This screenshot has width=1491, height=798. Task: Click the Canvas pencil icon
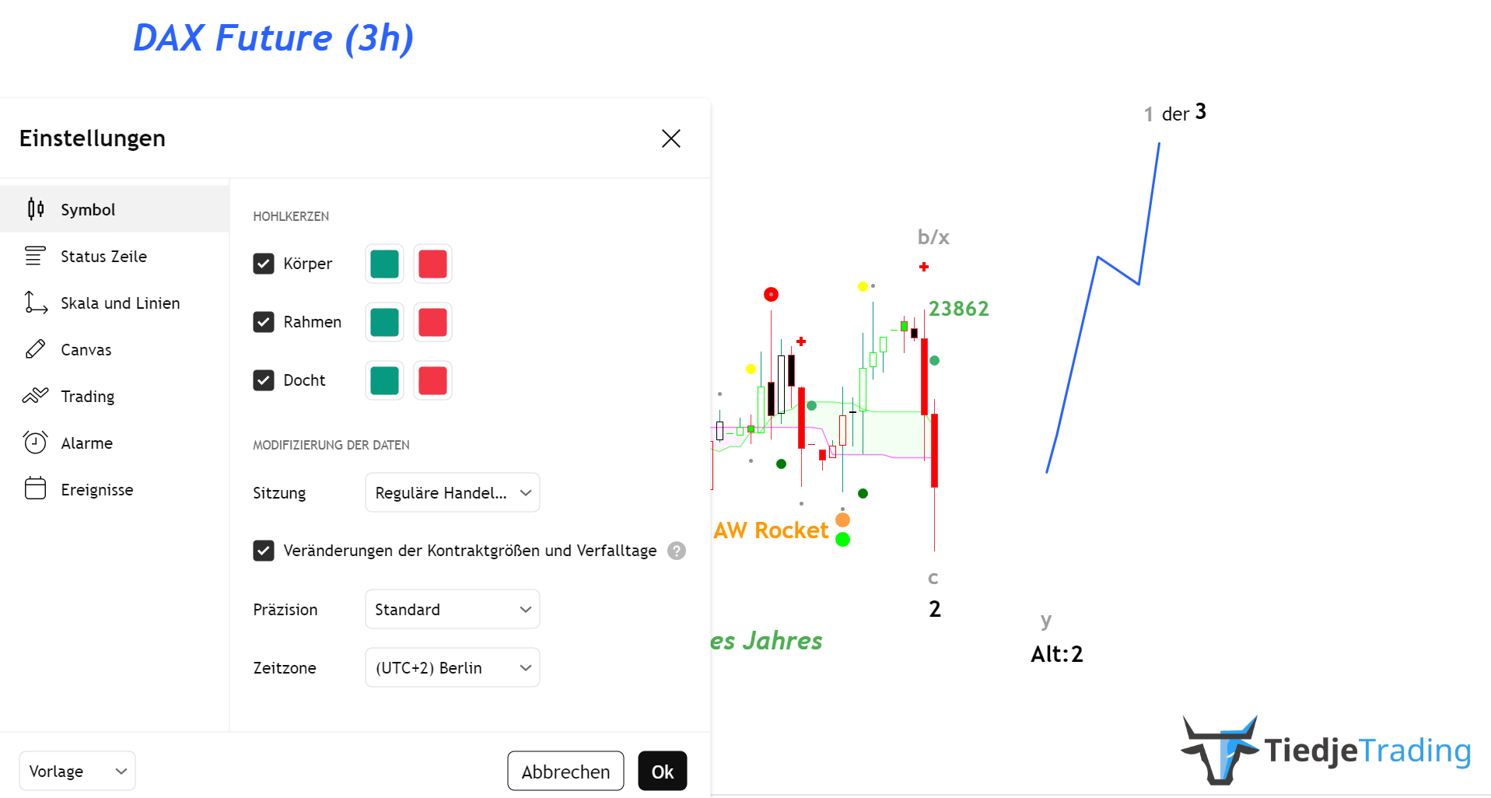36,349
